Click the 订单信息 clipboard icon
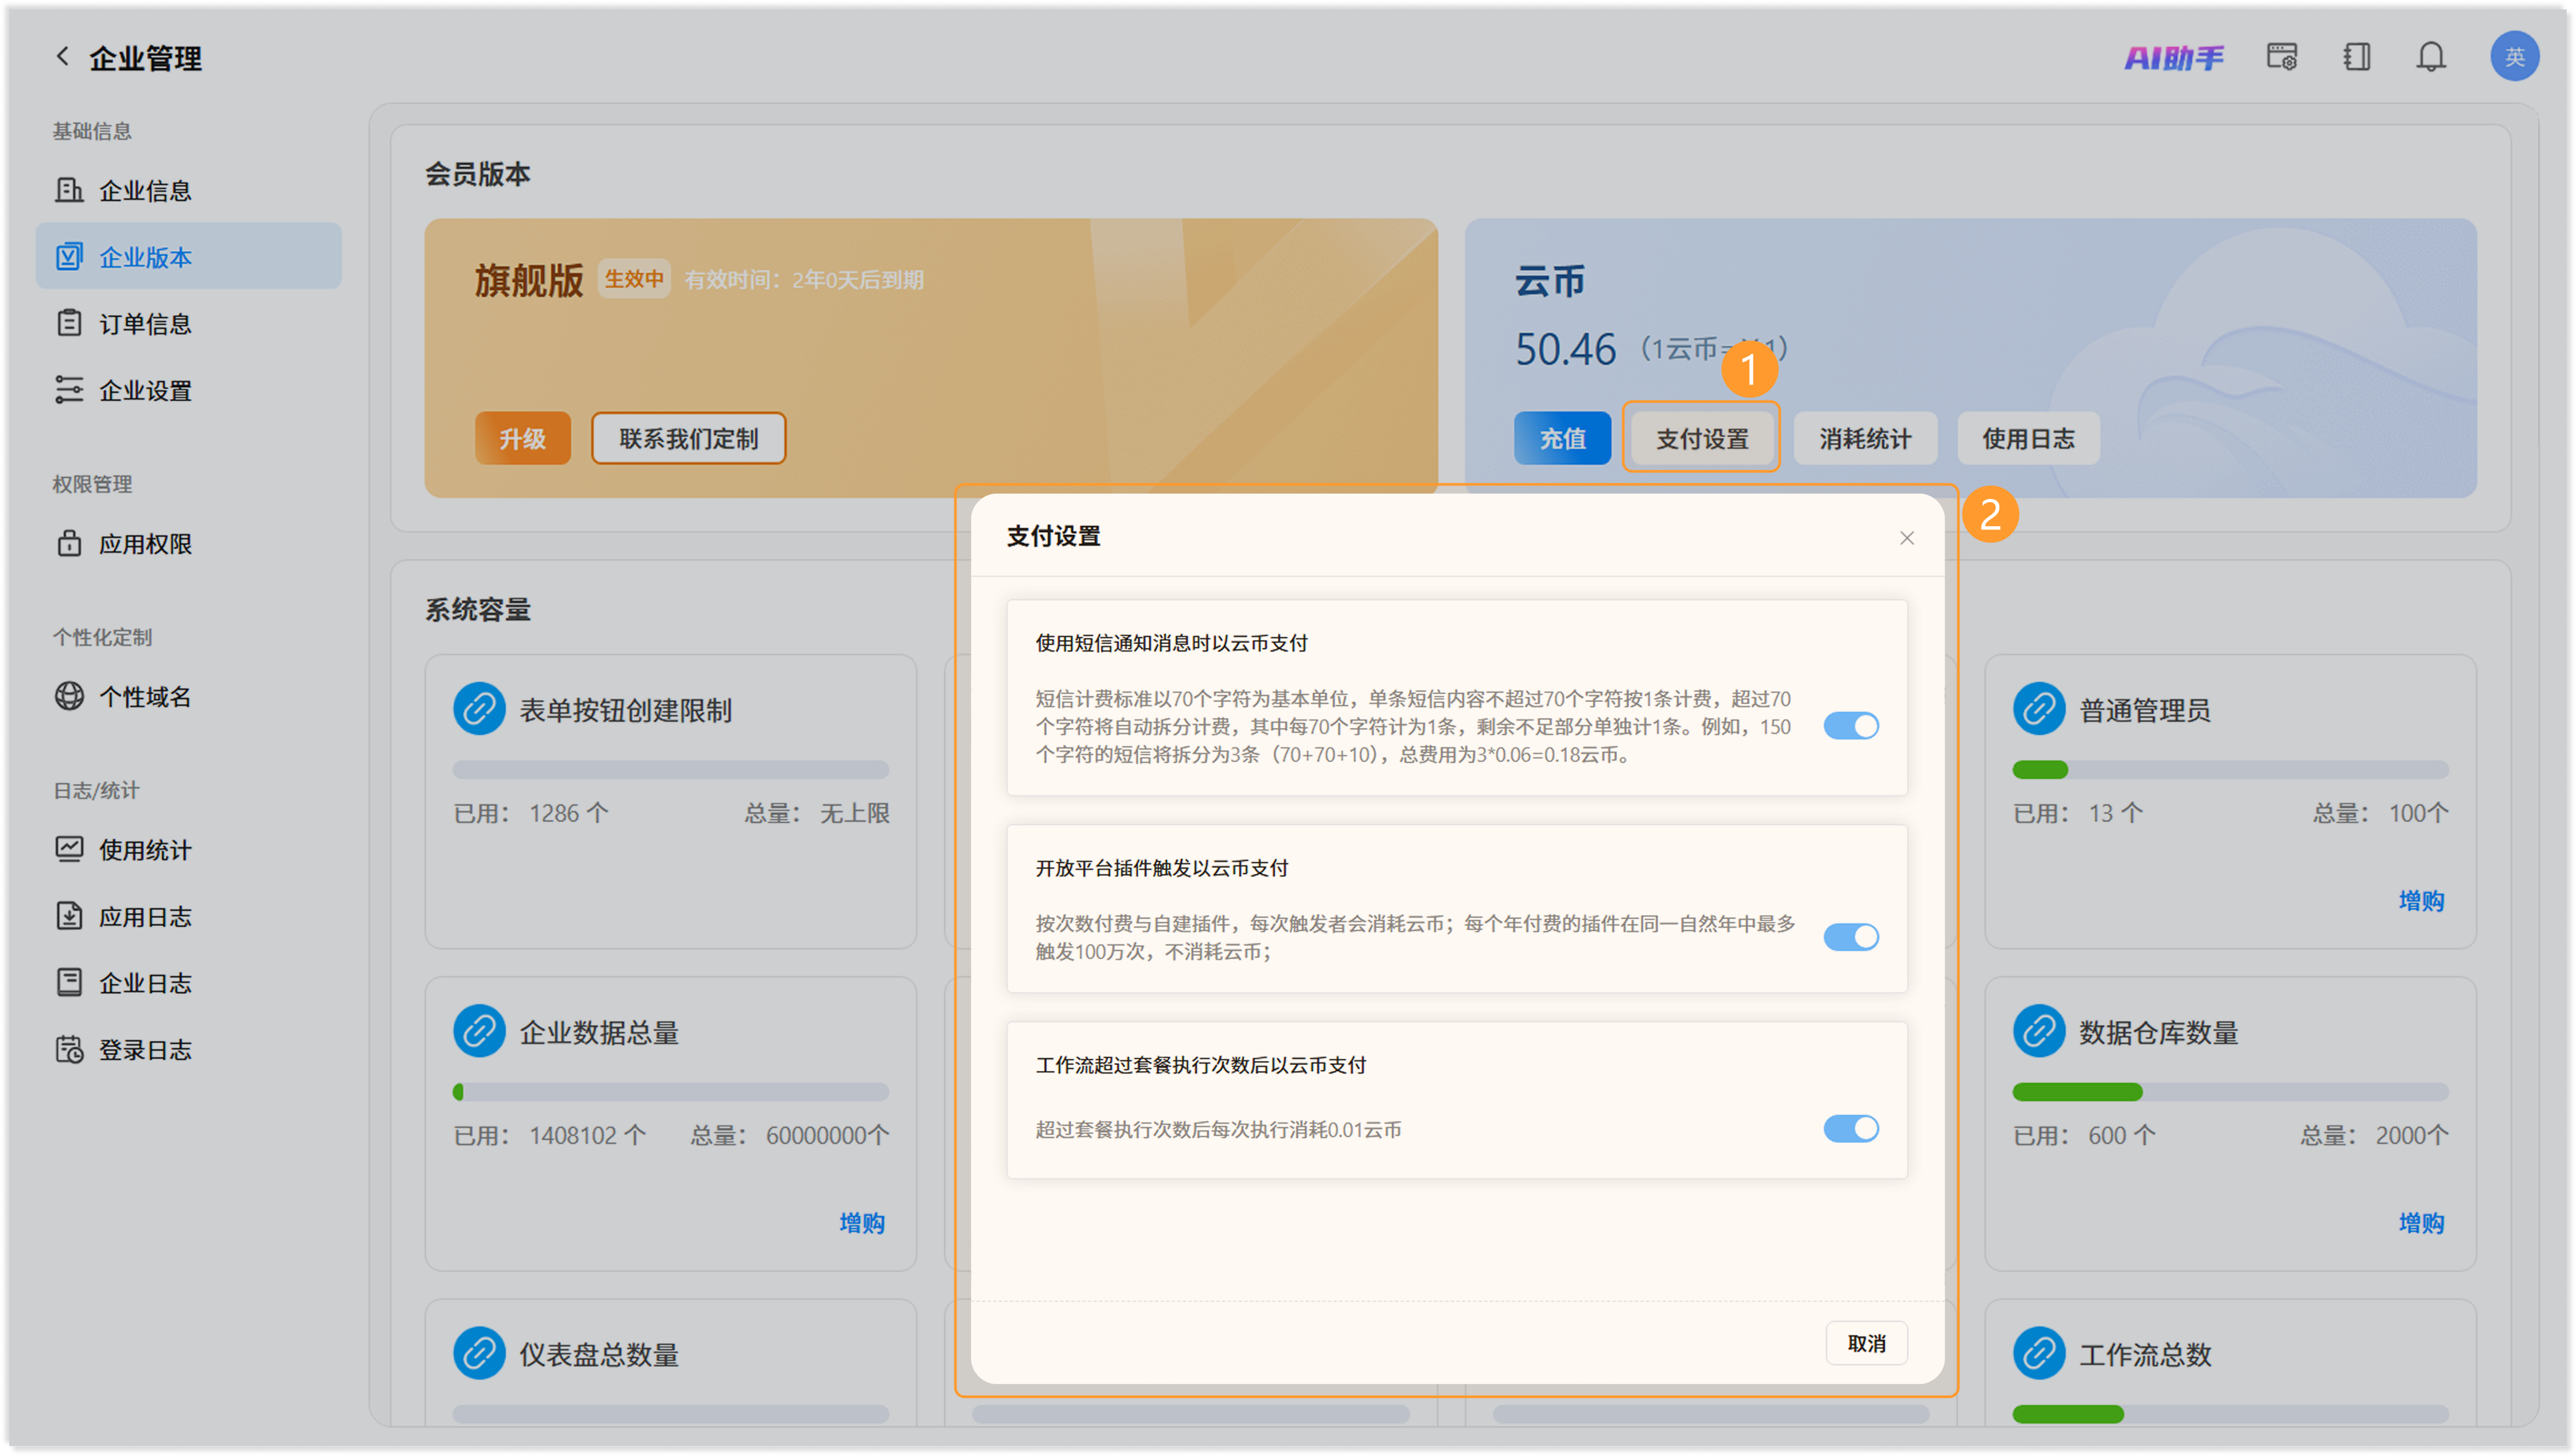Screen dimensions: 2576x1456 [x=69, y=323]
